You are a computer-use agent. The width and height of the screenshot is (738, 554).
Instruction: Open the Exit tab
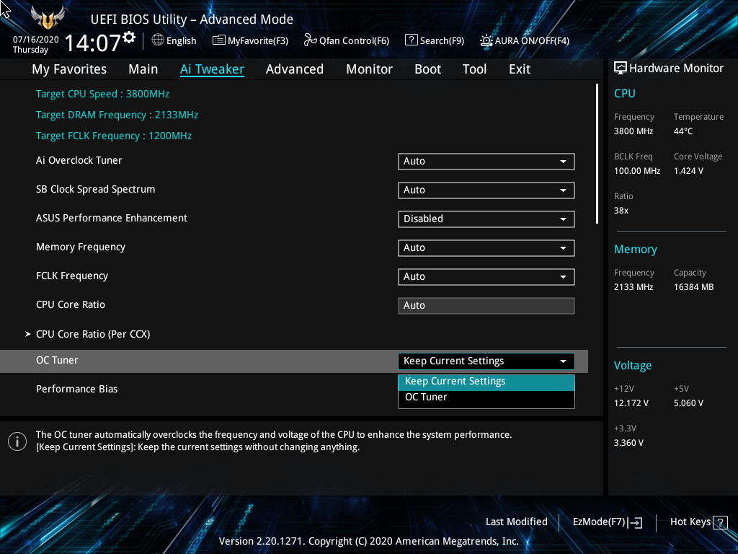coord(520,69)
